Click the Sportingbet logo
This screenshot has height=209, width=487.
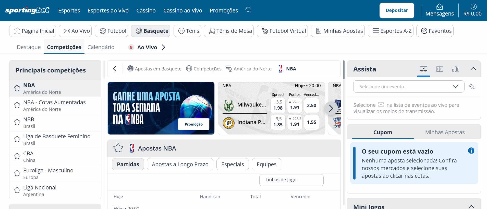tap(27, 10)
